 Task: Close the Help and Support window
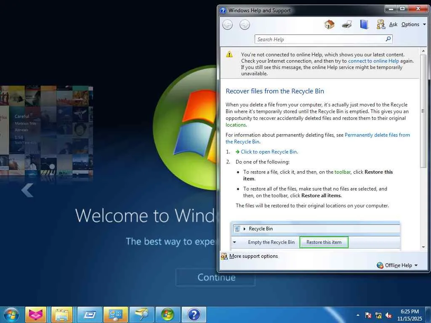(418, 9)
